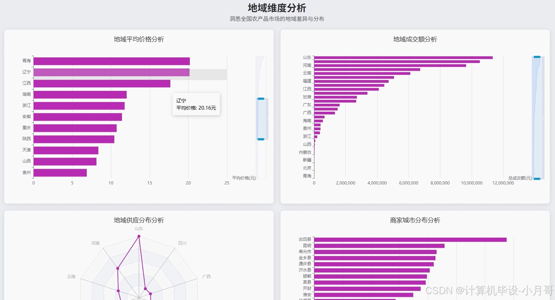Image resolution: width=555 pixels, height=300 pixels.
Task: Click the 总成交额(元) axis name
Action: tap(520, 178)
